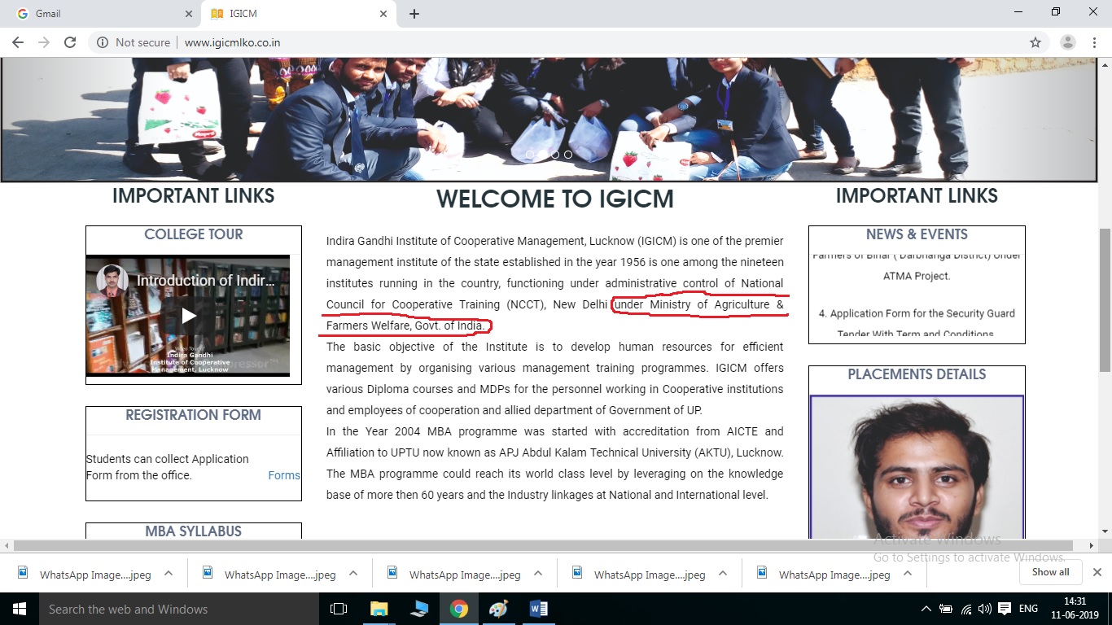Show hidden system tray icons
The width and height of the screenshot is (1112, 625).
click(x=926, y=609)
